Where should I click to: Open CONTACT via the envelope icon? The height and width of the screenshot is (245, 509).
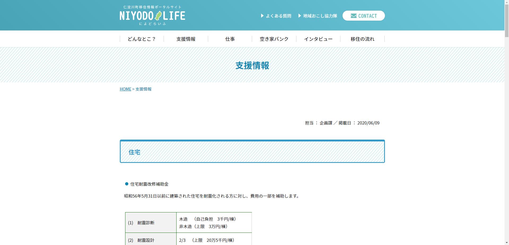coord(354,16)
